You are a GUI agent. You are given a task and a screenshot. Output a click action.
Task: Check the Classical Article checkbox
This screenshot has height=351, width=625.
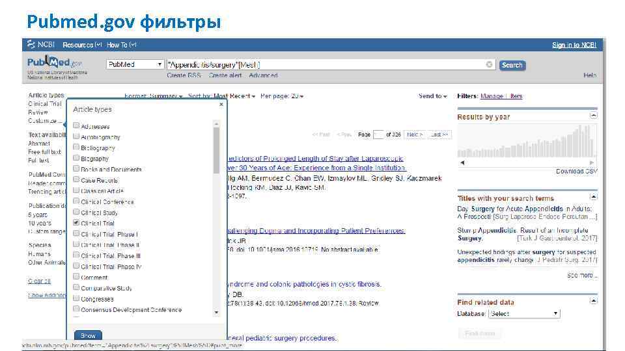[76, 190]
